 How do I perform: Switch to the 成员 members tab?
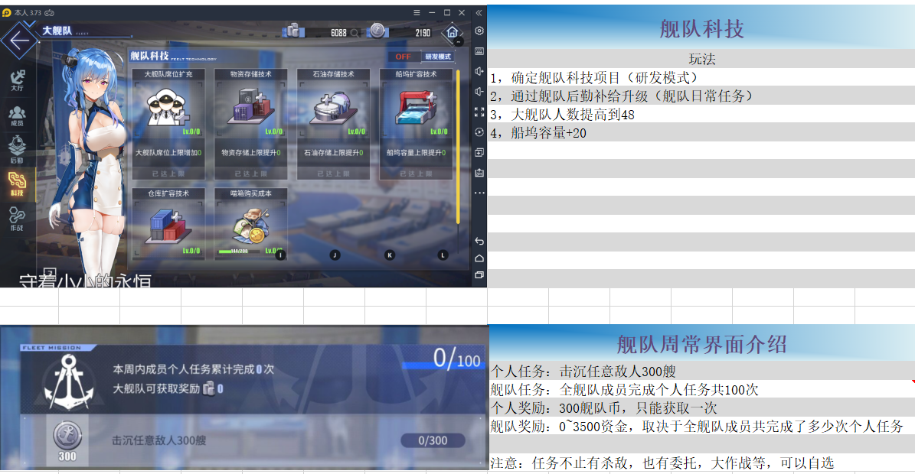(x=17, y=116)
